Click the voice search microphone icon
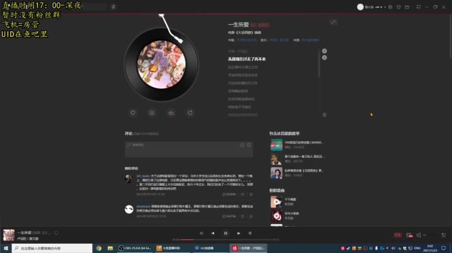 point(113,7)
